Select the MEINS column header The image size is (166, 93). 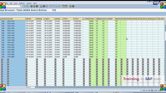pos(118,19)
